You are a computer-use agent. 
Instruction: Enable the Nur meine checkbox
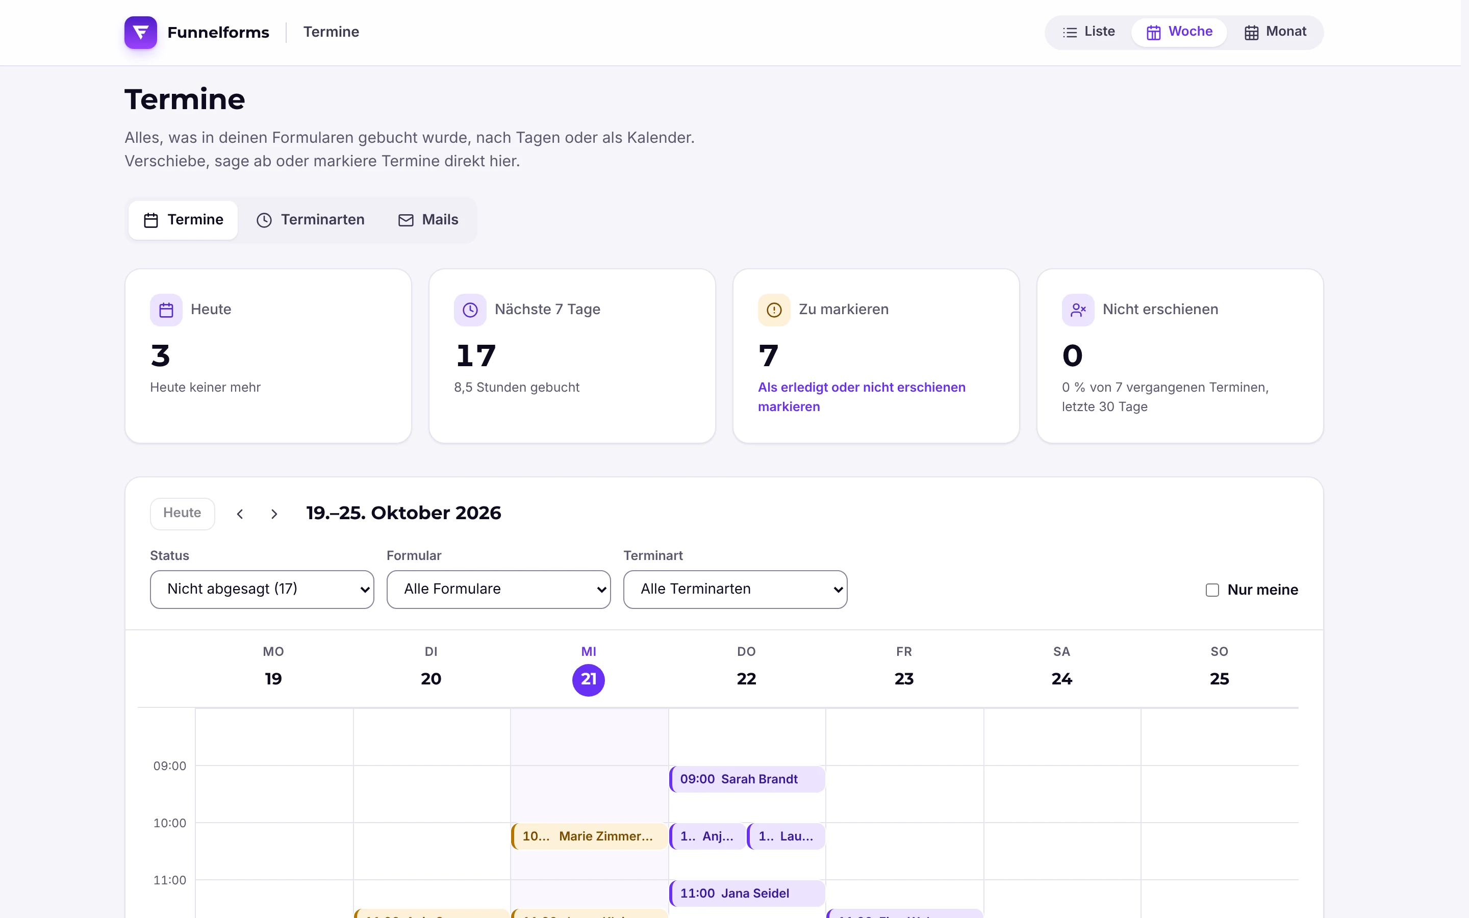pos(1211,590)
